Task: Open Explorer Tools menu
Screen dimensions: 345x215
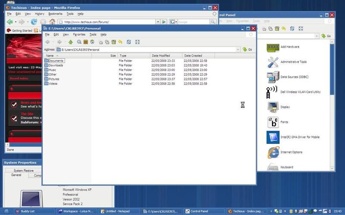Action: point(93,34)
